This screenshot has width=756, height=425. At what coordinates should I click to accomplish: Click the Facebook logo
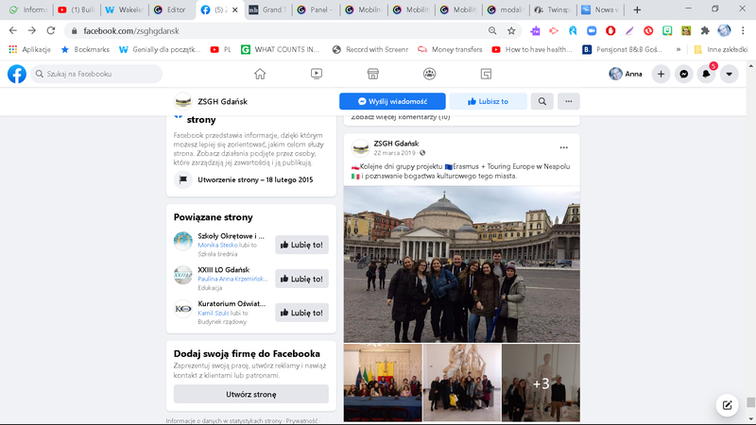17,74
